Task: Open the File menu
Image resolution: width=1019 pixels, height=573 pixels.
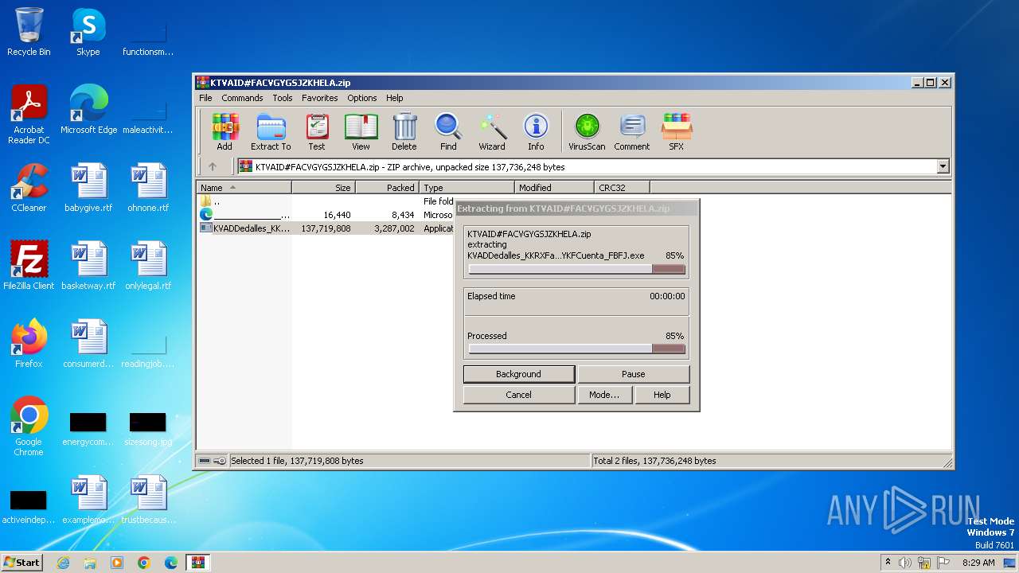Action: click(205, 98)
